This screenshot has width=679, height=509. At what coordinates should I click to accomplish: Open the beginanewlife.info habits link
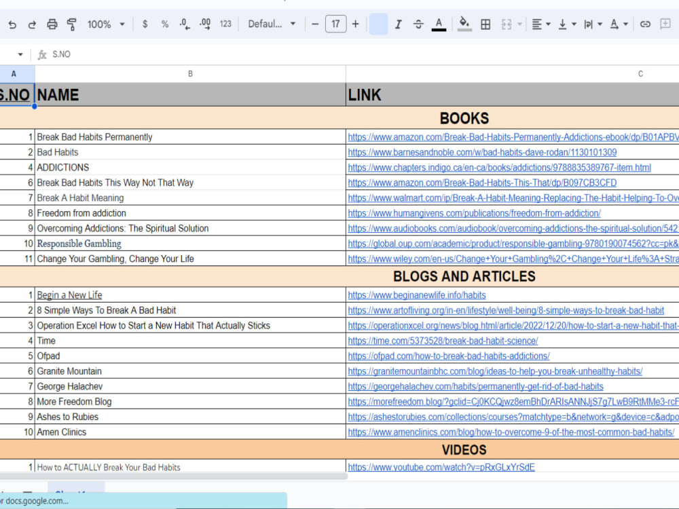[x=417, y=295]
